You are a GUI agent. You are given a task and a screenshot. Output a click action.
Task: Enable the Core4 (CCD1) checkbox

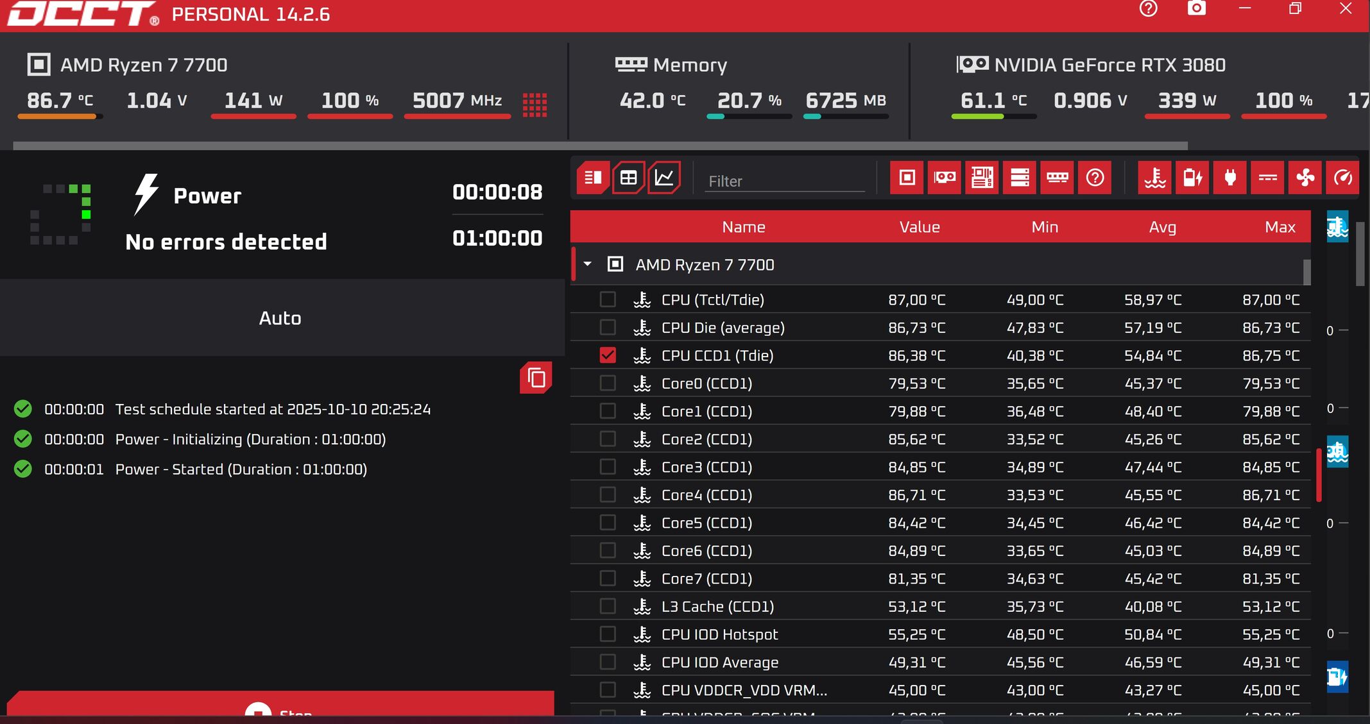pyautogui.click(x=607, y=494)
